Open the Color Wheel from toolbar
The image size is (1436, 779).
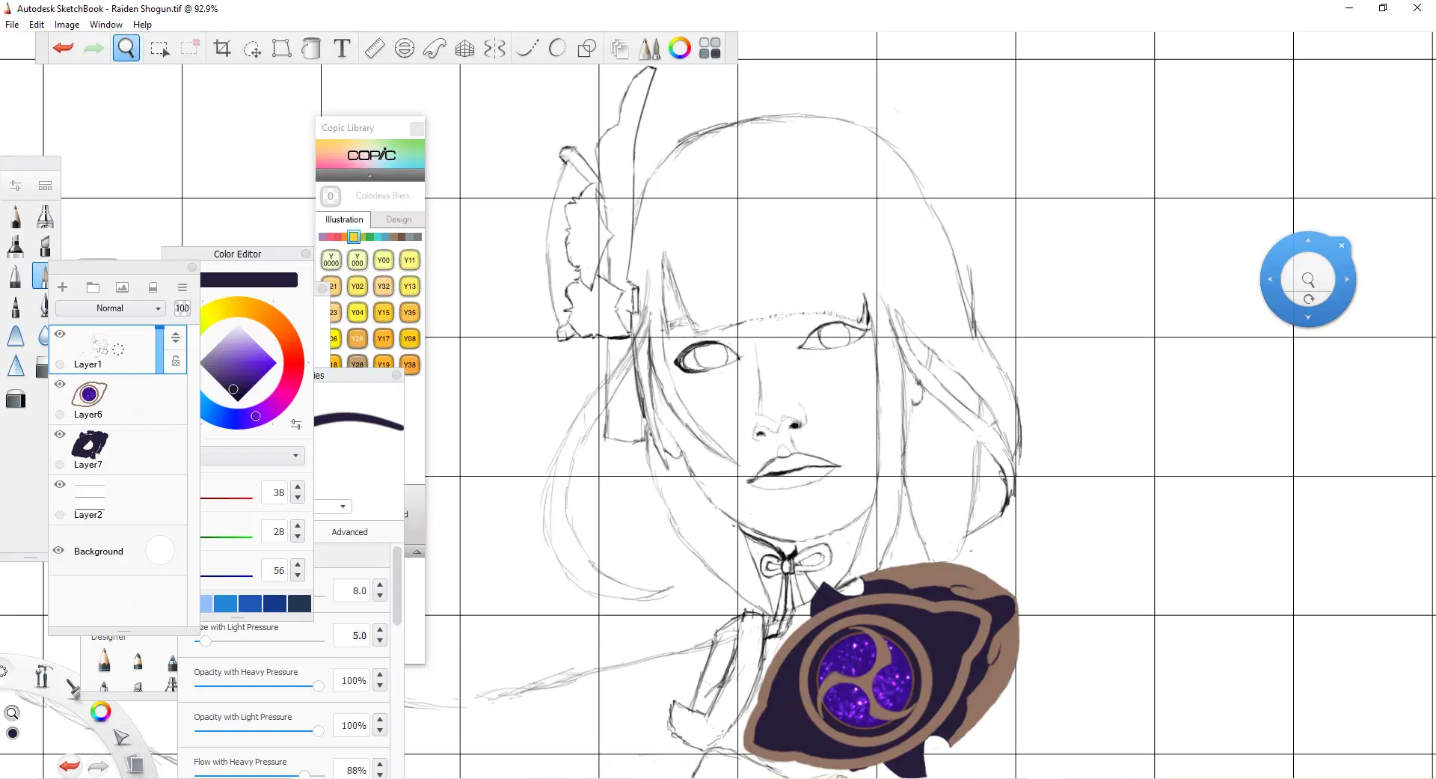679,49
